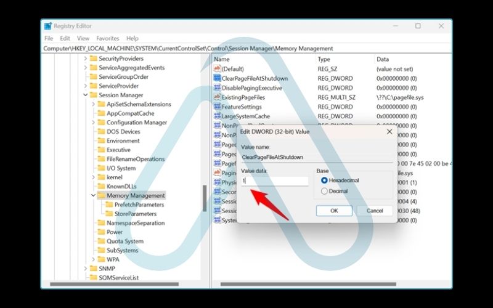Screen dimensions: 493x308
Task: Cancel the Edit DWORD dialog
Action: click(x=374, y=211)
